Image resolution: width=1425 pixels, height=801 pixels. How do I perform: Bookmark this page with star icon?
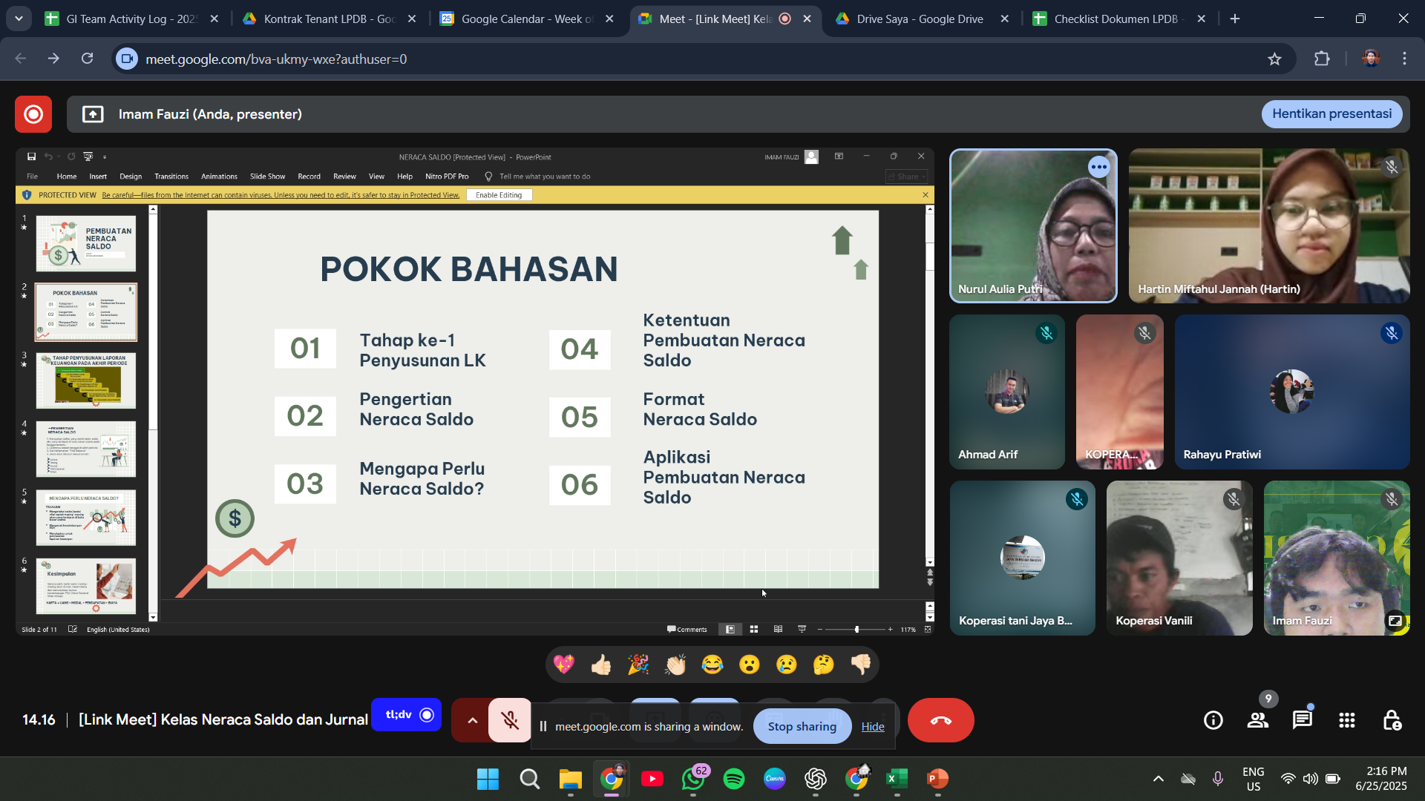click(x=1274, y=59)
